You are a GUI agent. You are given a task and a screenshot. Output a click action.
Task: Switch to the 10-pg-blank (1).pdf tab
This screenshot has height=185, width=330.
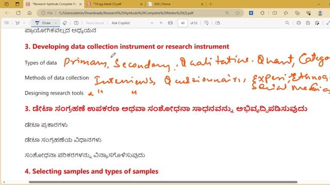pos(114,4)
